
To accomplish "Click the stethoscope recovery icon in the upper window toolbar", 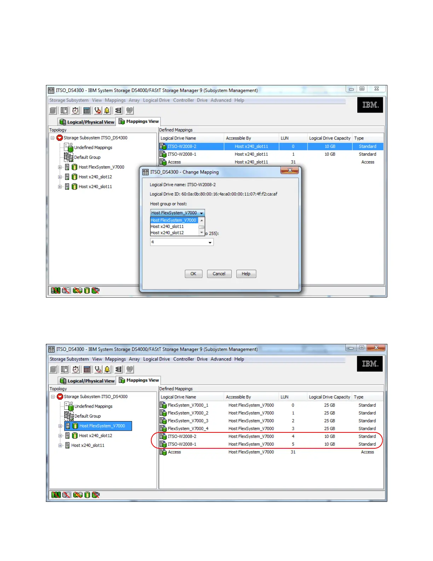I will pyautogui.click(x=98, y=110).
